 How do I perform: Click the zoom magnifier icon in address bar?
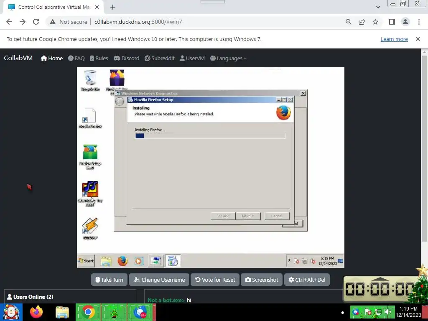point(348,22)
